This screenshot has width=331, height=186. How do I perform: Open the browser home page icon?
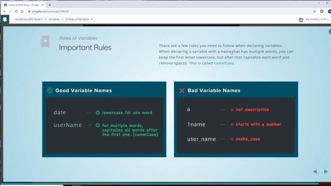(22, 11)
